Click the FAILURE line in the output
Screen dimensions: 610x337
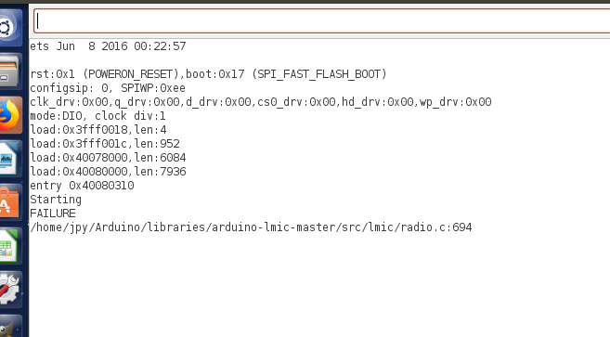53,214
